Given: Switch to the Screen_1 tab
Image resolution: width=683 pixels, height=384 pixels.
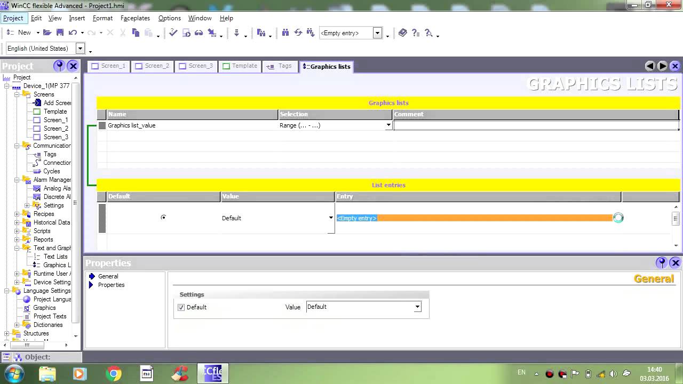Looking at the screenshot, I should point(108,66).
